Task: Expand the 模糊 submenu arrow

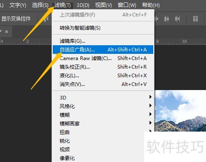Action: [x=150, y=114]
